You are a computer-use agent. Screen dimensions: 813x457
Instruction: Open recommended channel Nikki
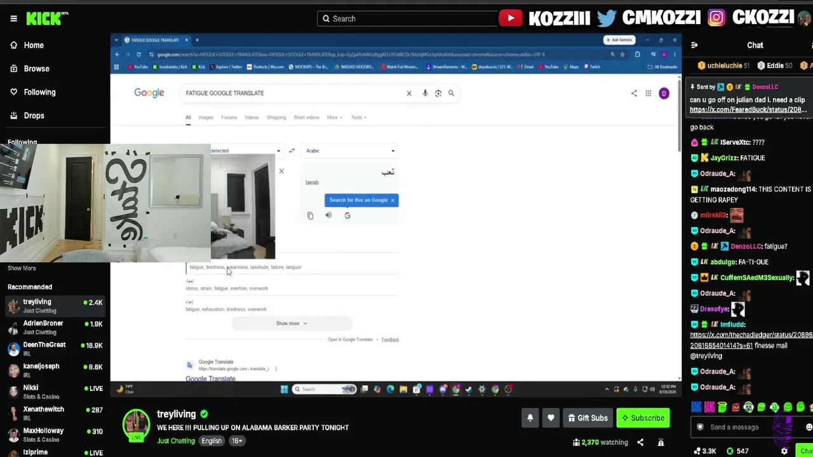(55, 392)
